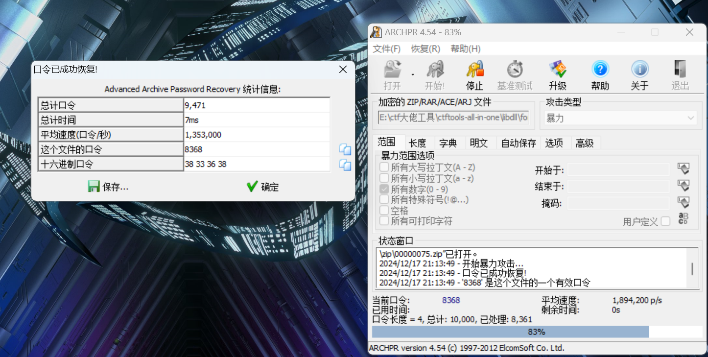Image resolution: width=708 pixels, height=357 pixels.
Task: Toggle 所有可打印字符 checkbox
Action: [384, 221]
